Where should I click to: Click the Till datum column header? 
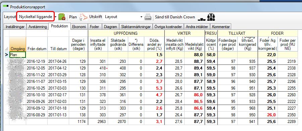coord(58,44)
